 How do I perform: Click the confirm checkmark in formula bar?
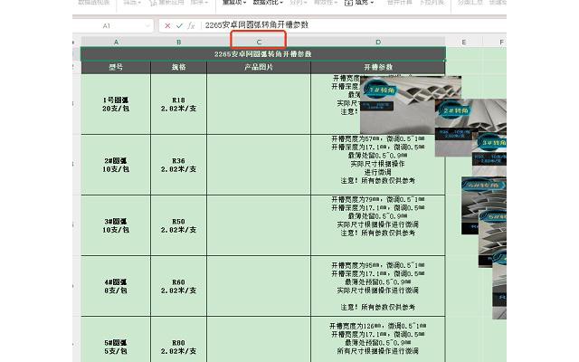[x=179, y=25]
